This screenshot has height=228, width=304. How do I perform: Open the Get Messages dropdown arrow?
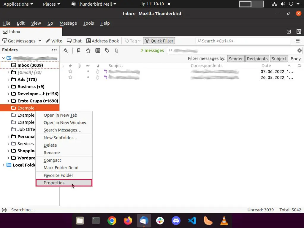click(40, 41)
